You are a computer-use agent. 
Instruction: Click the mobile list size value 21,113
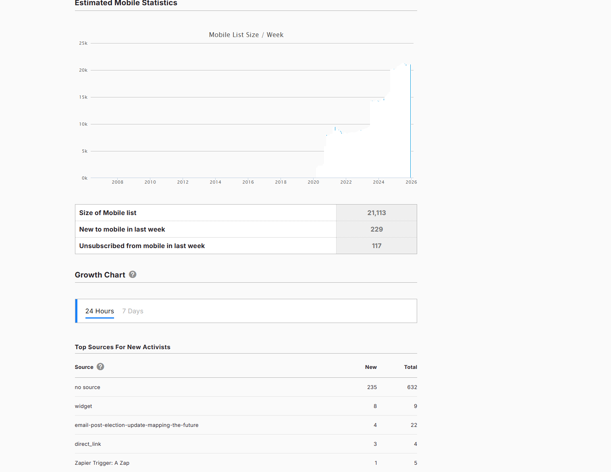pyautogui.click(x=376, y=213)
